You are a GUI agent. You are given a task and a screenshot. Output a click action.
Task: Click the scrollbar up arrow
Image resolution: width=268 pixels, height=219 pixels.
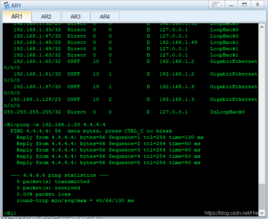tap(262, 27)
